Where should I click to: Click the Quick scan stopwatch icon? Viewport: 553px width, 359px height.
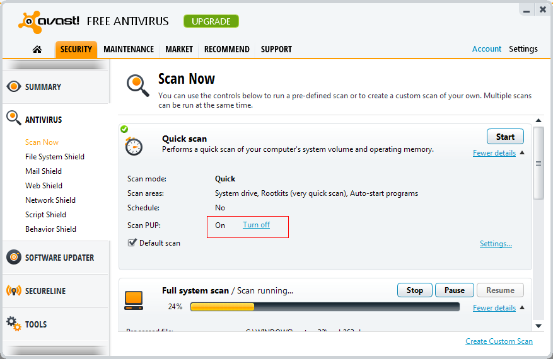(x=134, y=146)
